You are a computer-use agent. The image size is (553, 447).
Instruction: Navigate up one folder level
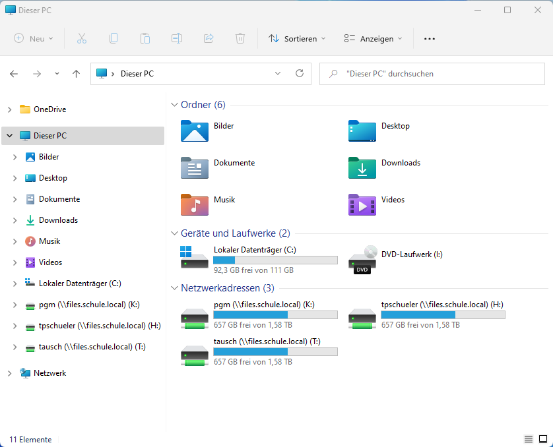[76, 74]
